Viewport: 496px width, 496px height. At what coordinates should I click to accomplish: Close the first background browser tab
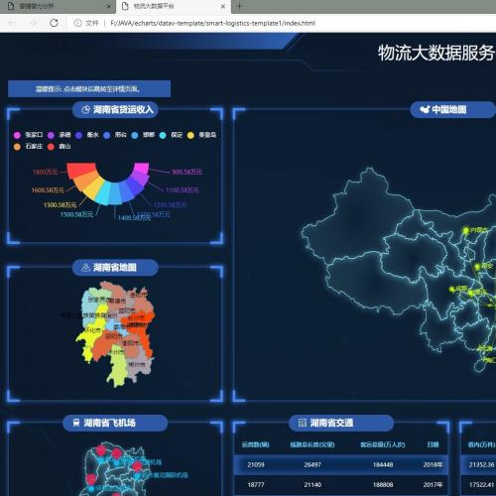pyautogui.click(x=108, y=6)
